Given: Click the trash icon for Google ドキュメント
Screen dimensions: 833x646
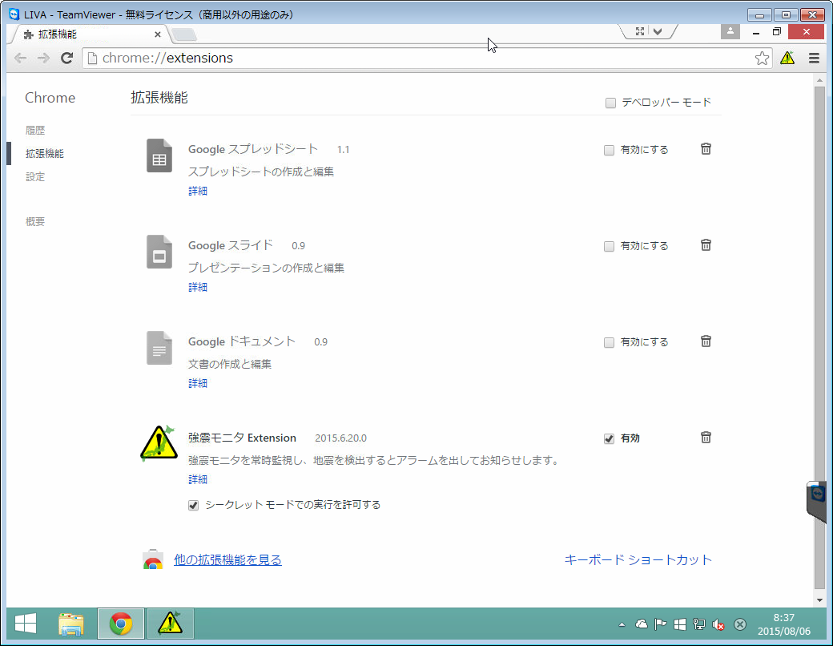Looking at the screenshot, I should [706, 341].
